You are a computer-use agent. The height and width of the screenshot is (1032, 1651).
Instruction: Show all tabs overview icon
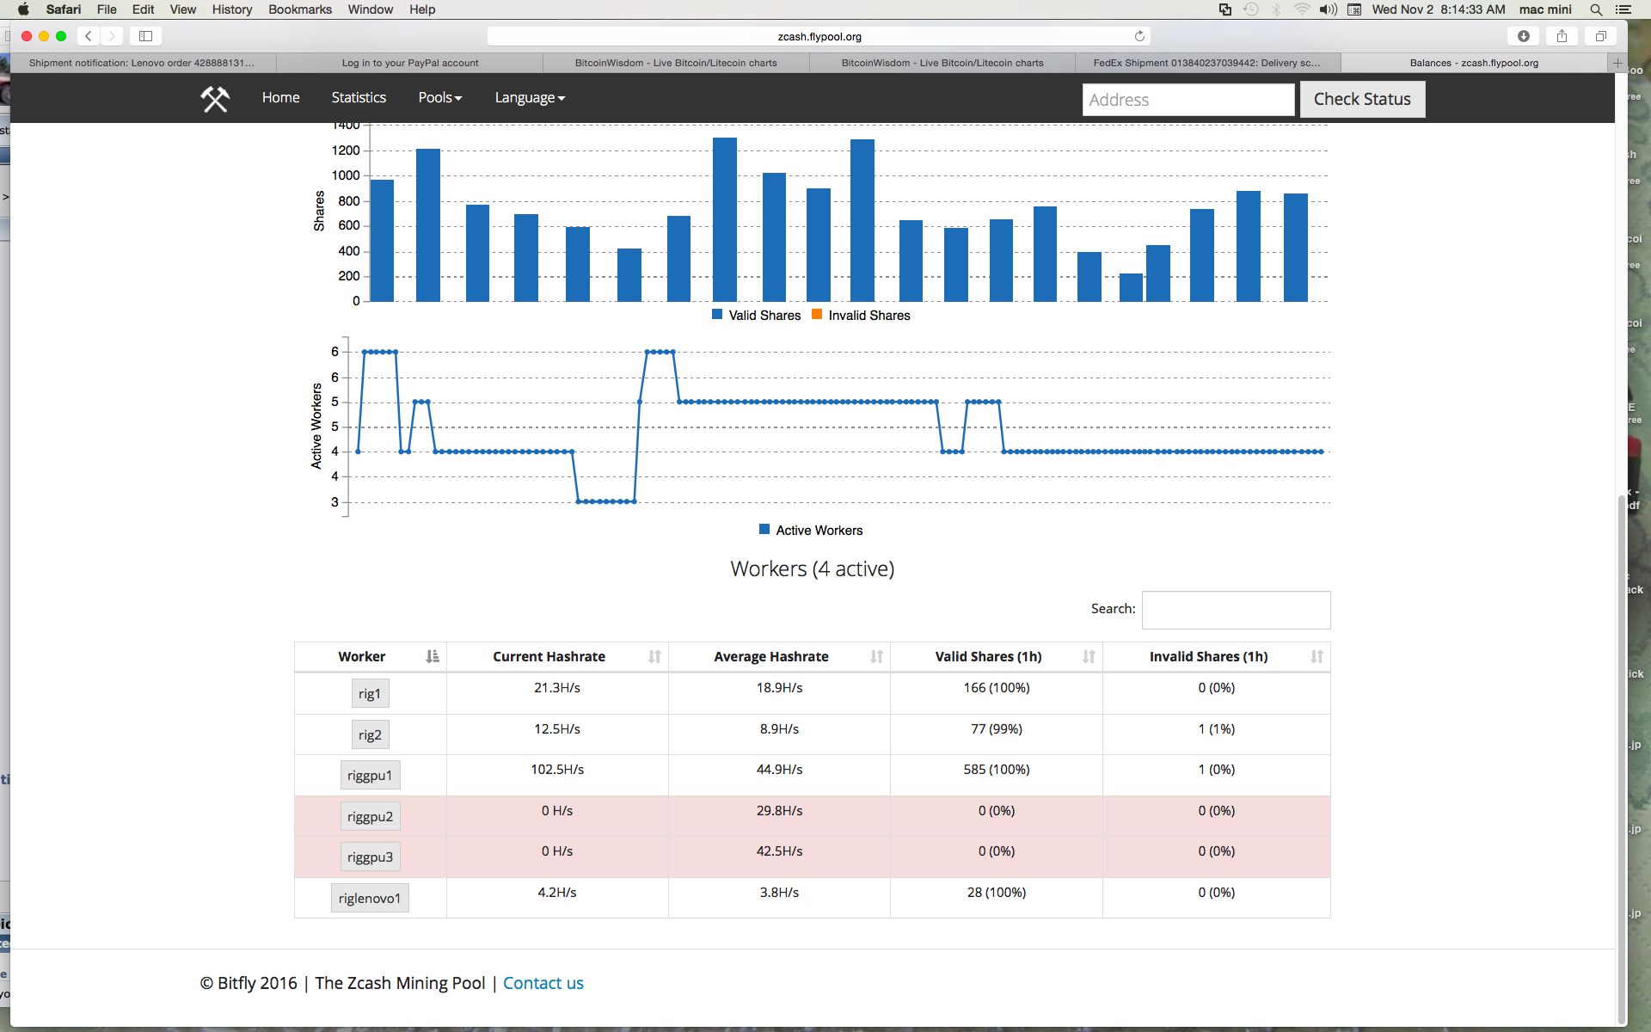(1600, 36)
